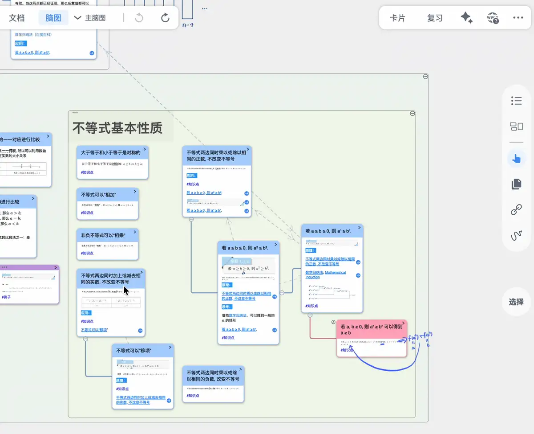The width and height of the screenshot is (534, 434).
Task: Open the web research globe icon
Action: pos(493,18)
